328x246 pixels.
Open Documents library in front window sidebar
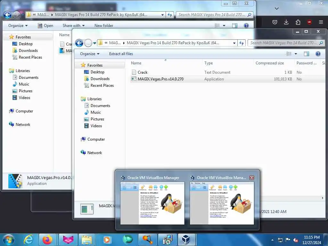[x=100, y=106]
